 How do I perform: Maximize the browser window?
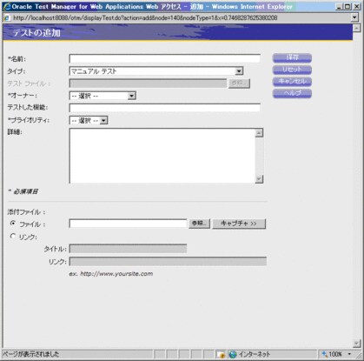(347, 6)
